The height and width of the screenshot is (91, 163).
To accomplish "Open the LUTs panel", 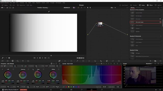I will pyautogui.click(x=12, y=5).
